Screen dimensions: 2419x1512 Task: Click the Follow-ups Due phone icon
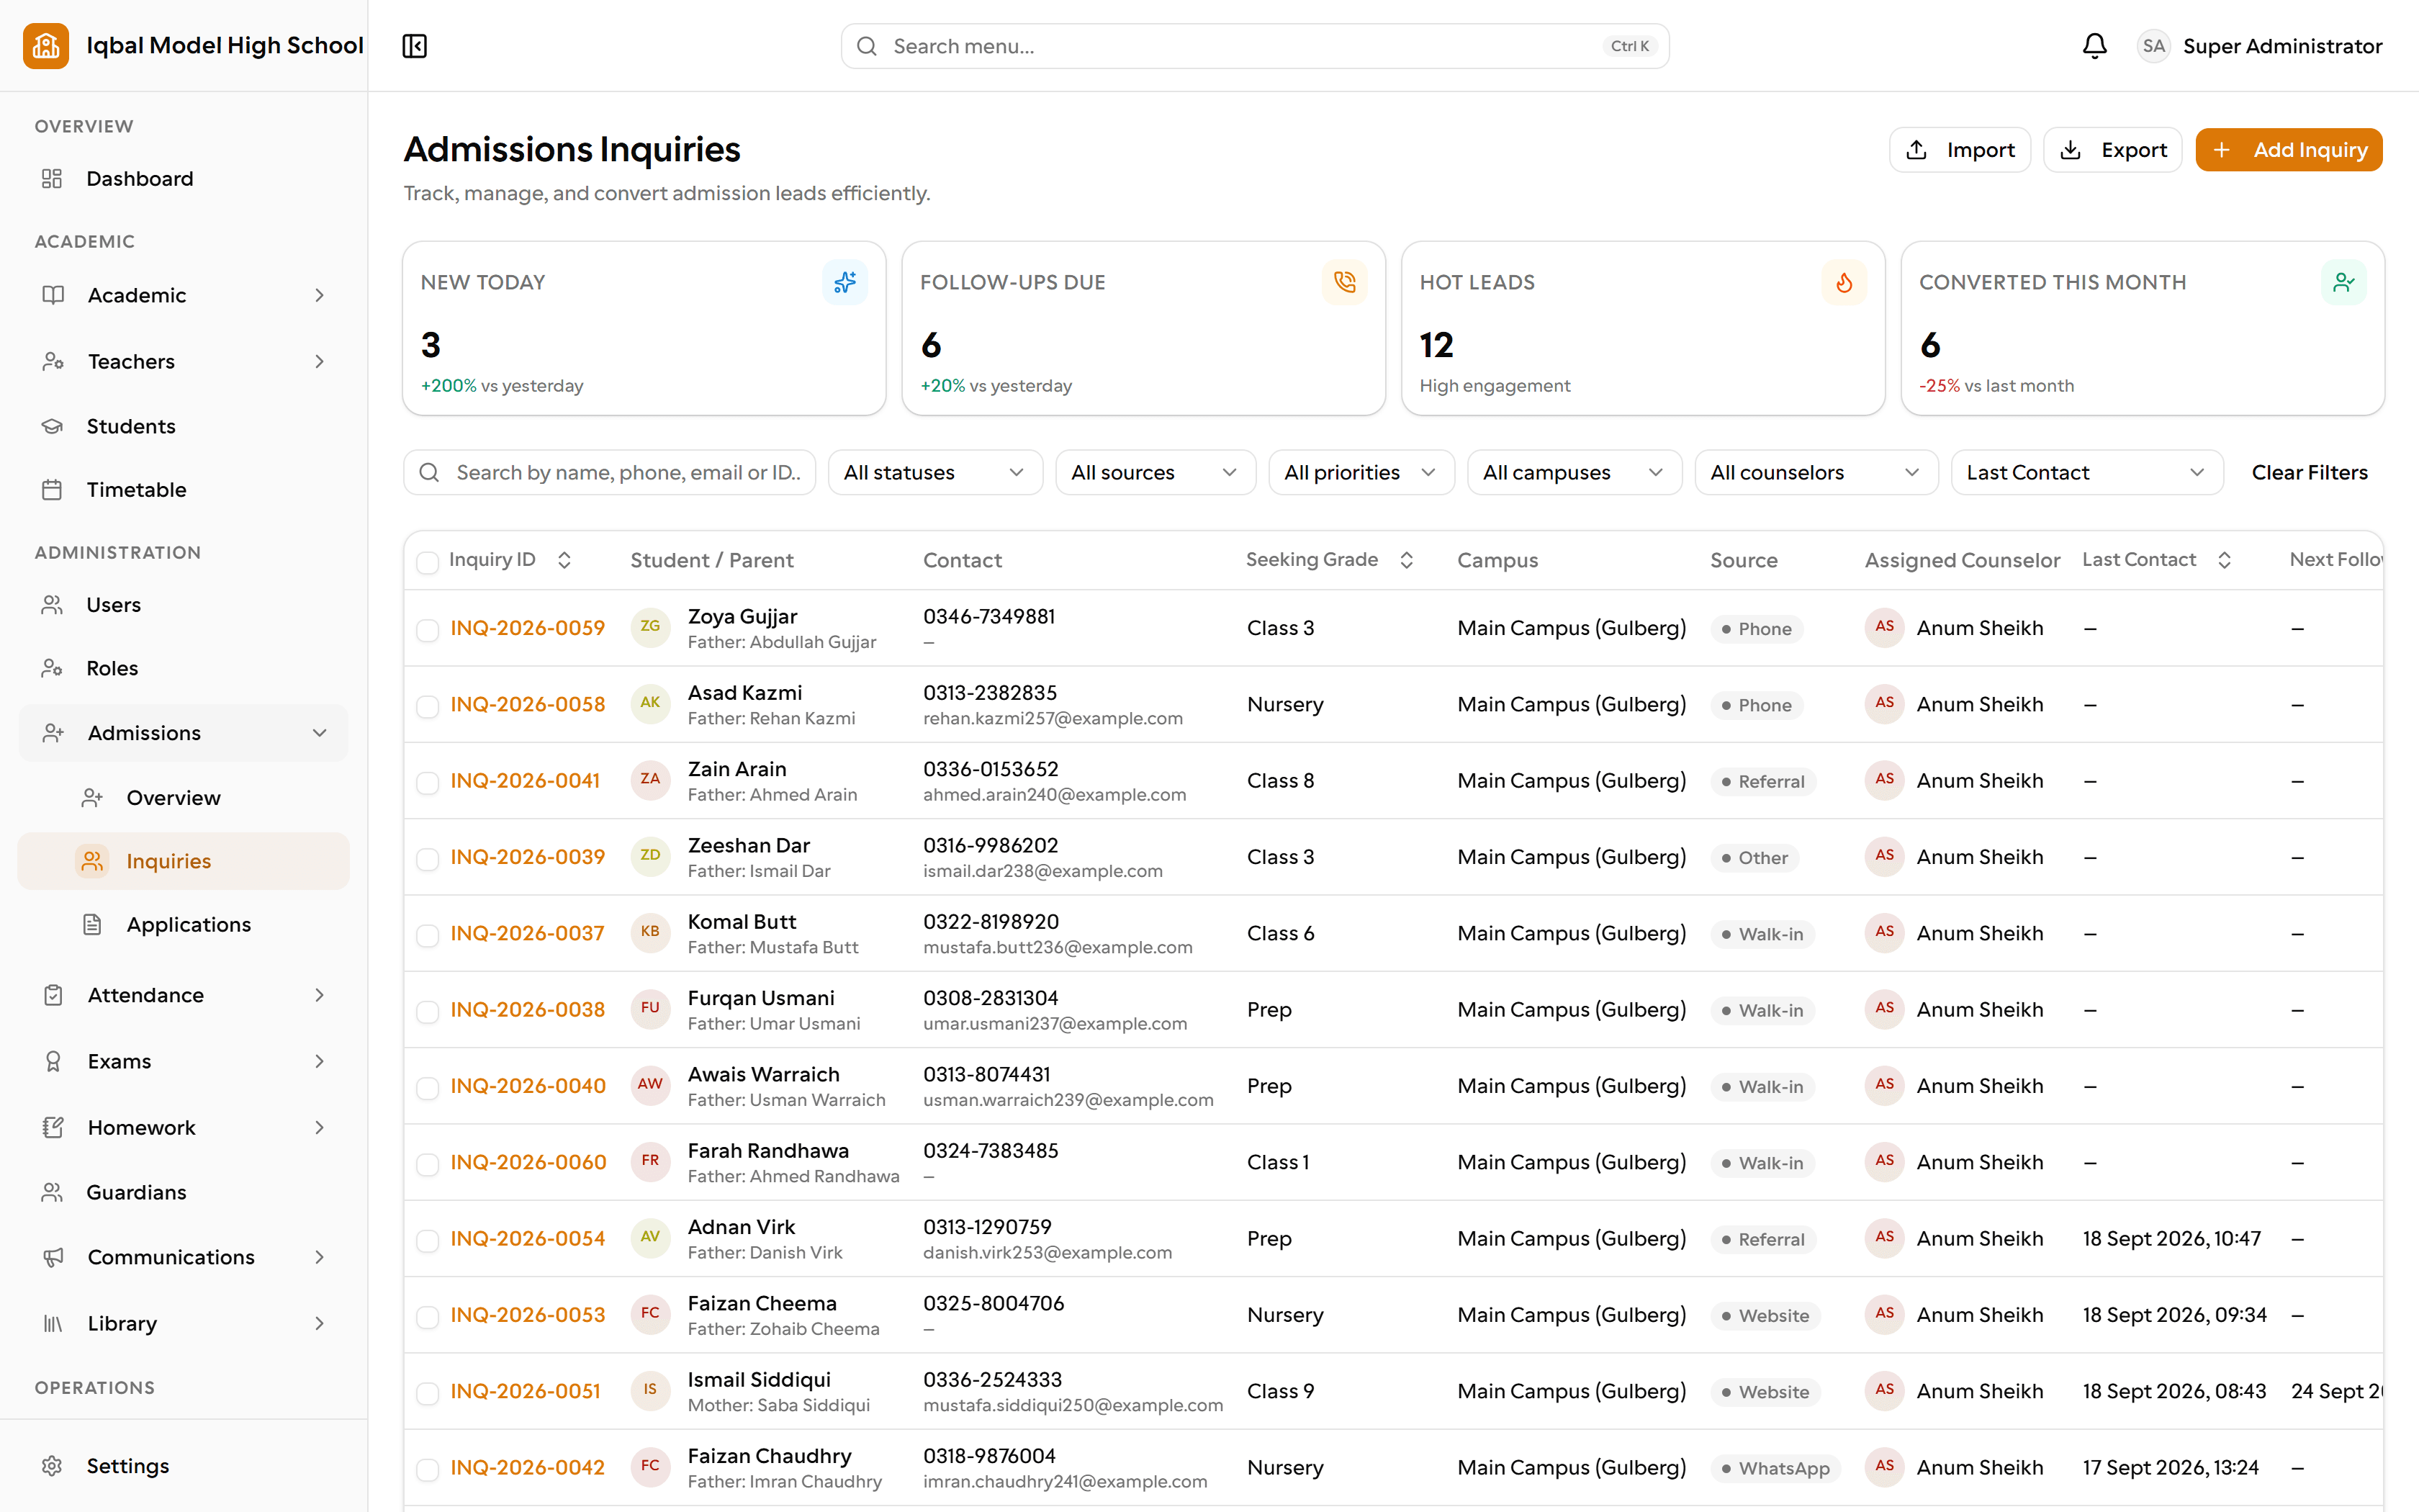pyautogui.click(x=1344, y=283)
